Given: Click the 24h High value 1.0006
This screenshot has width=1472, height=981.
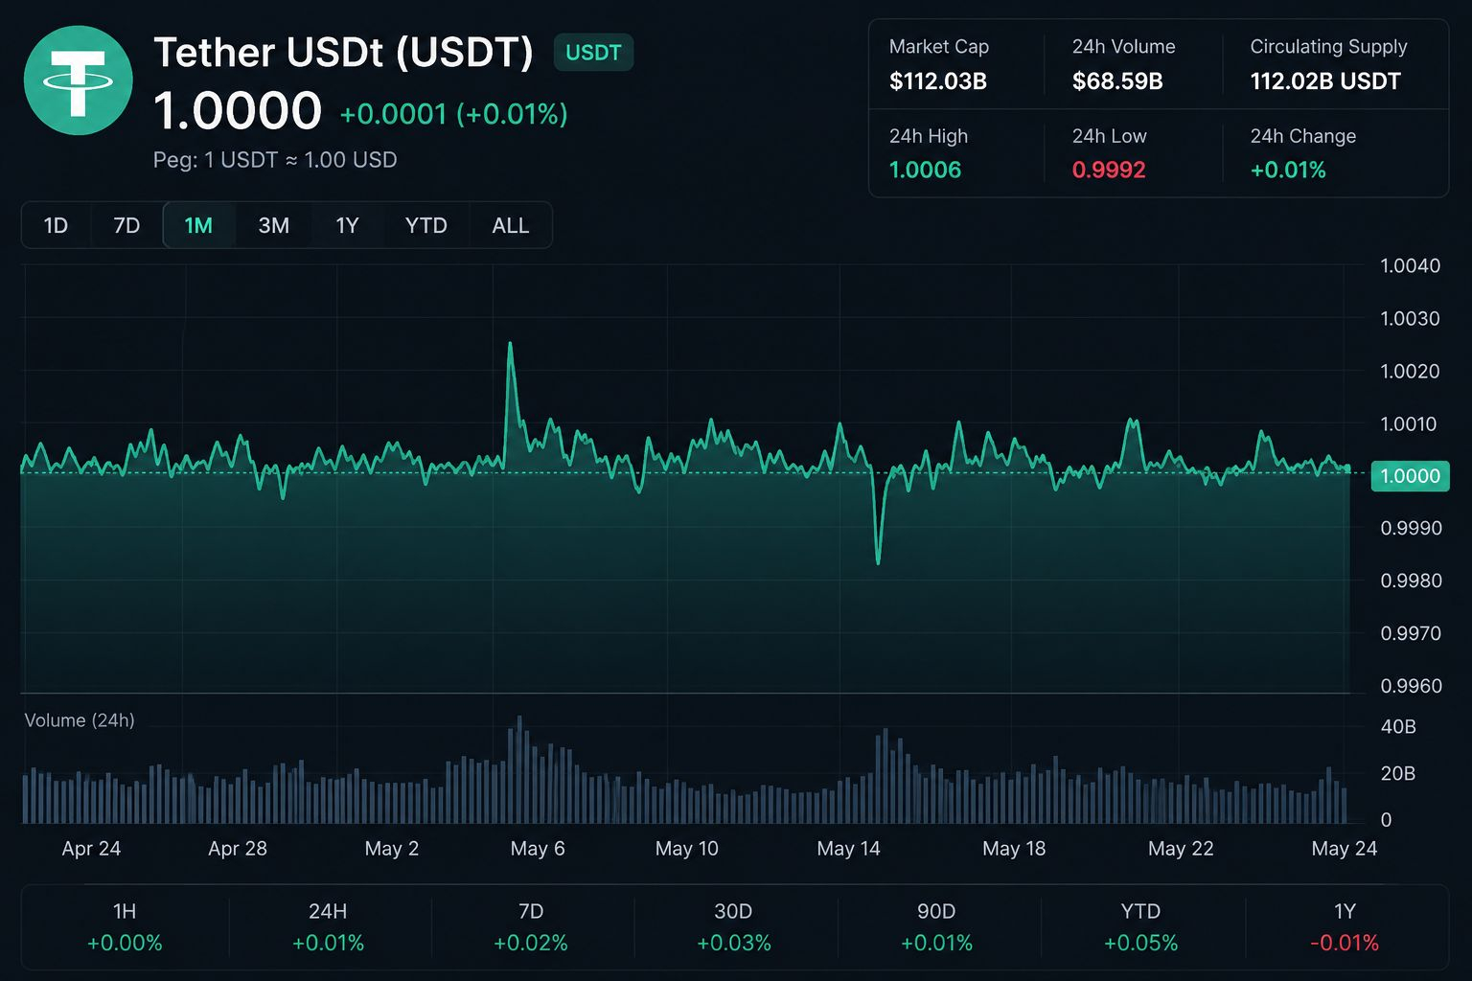Looking at the screenshot, I should click(925, 170).
